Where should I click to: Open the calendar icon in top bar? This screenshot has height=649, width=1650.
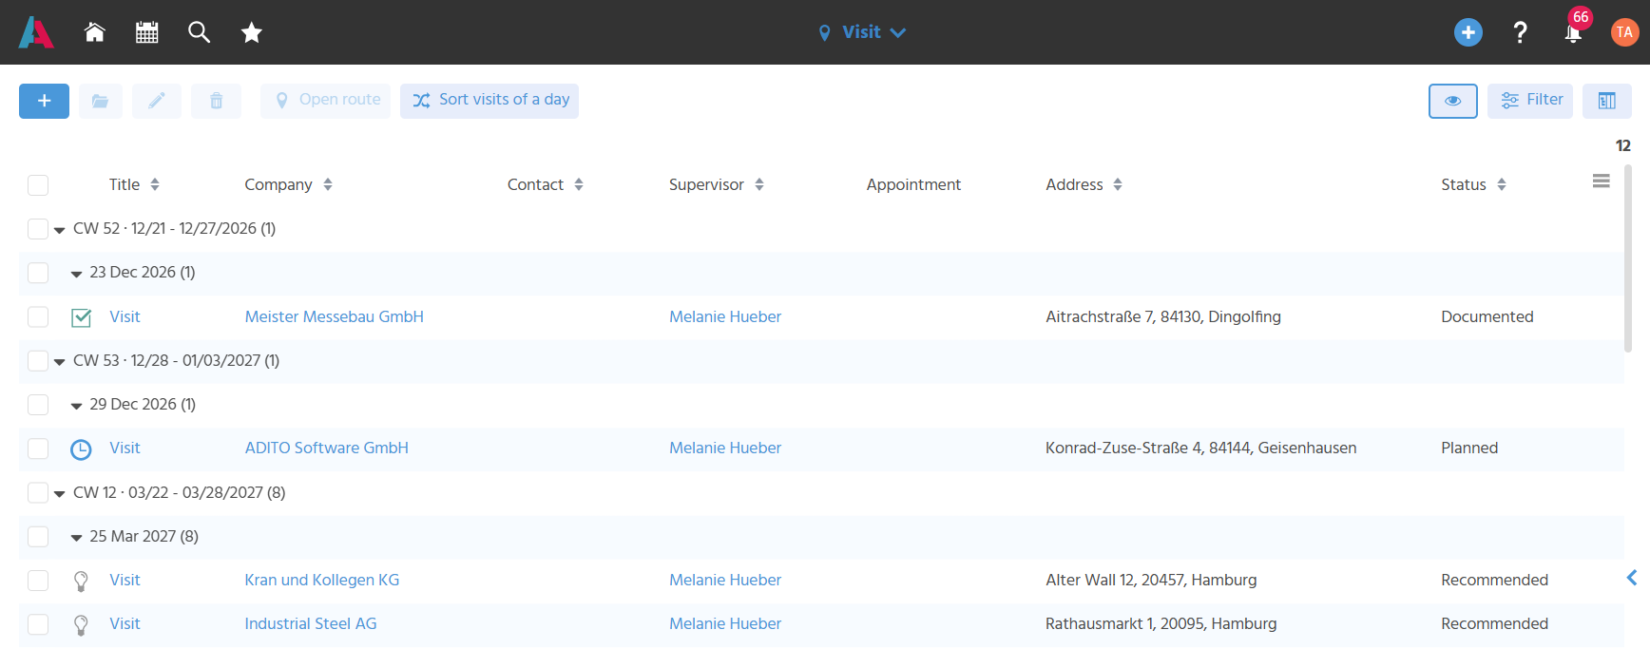click(146, 32)
